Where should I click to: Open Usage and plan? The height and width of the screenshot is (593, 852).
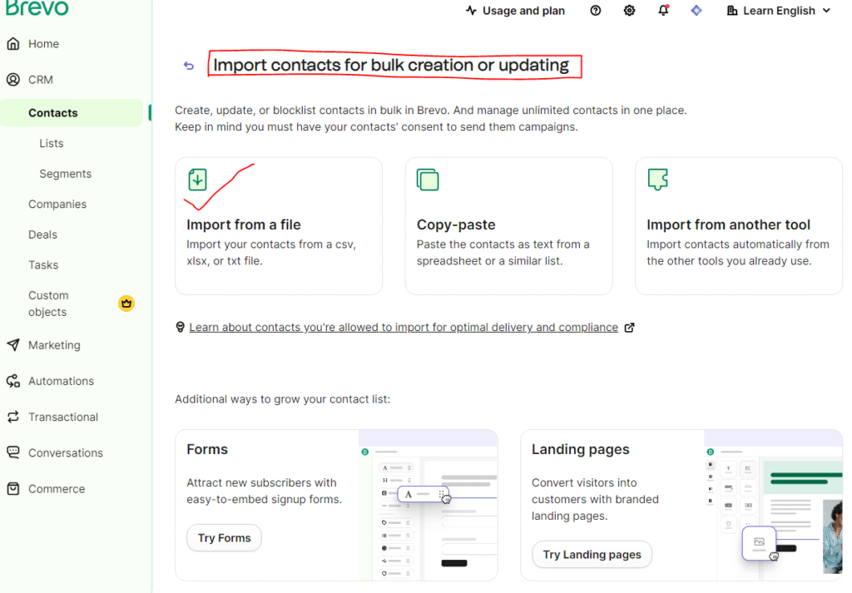(x=515, y=11)
